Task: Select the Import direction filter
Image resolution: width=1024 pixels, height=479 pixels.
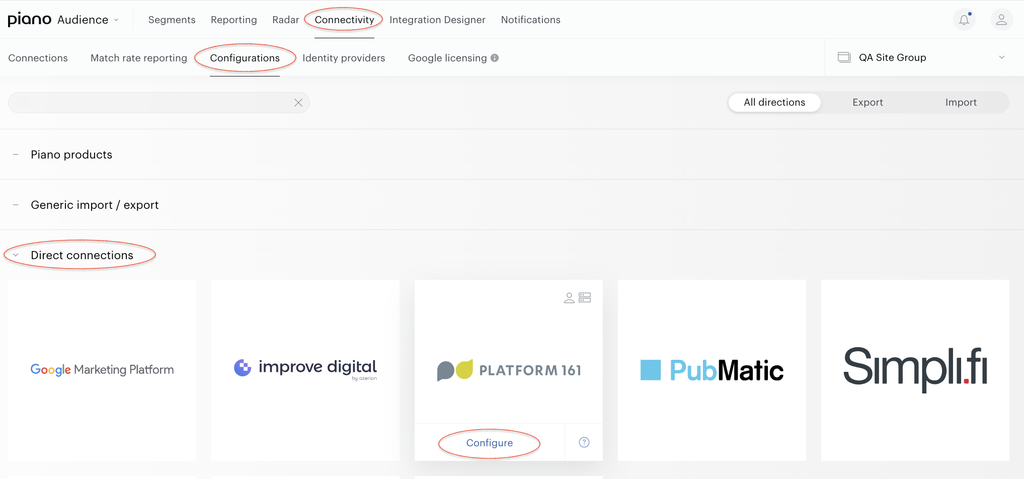Action: click(x=961, y=102)
